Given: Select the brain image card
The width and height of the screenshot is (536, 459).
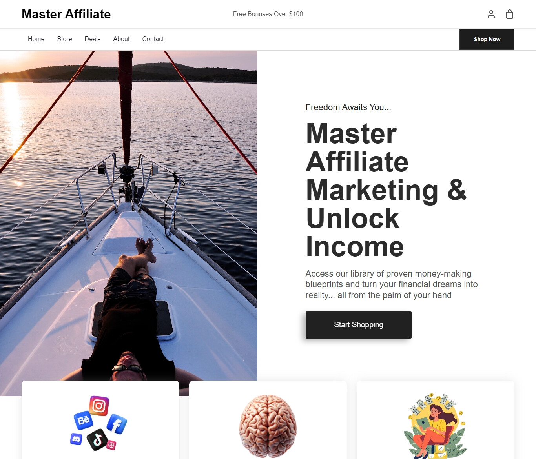Looking at the screenshot, I should 268,420.
